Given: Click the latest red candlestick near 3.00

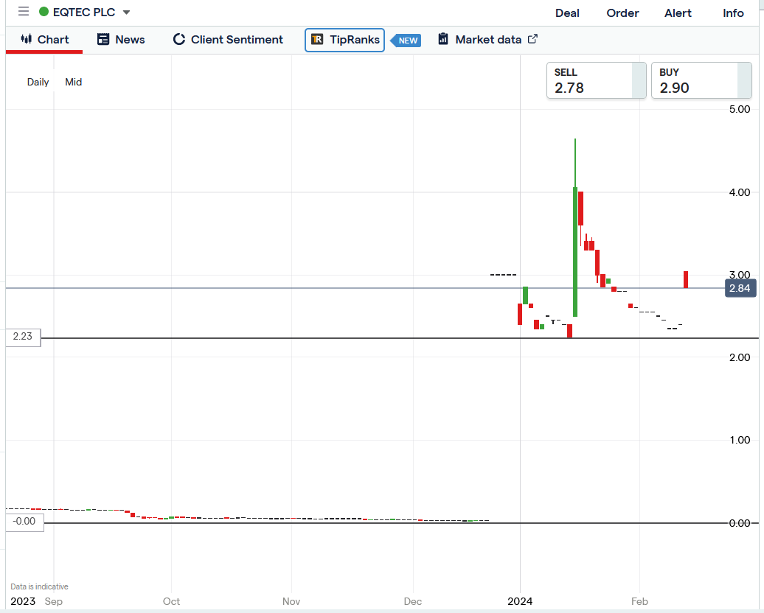Looking at the screenshot, I should tap(686, 279).
